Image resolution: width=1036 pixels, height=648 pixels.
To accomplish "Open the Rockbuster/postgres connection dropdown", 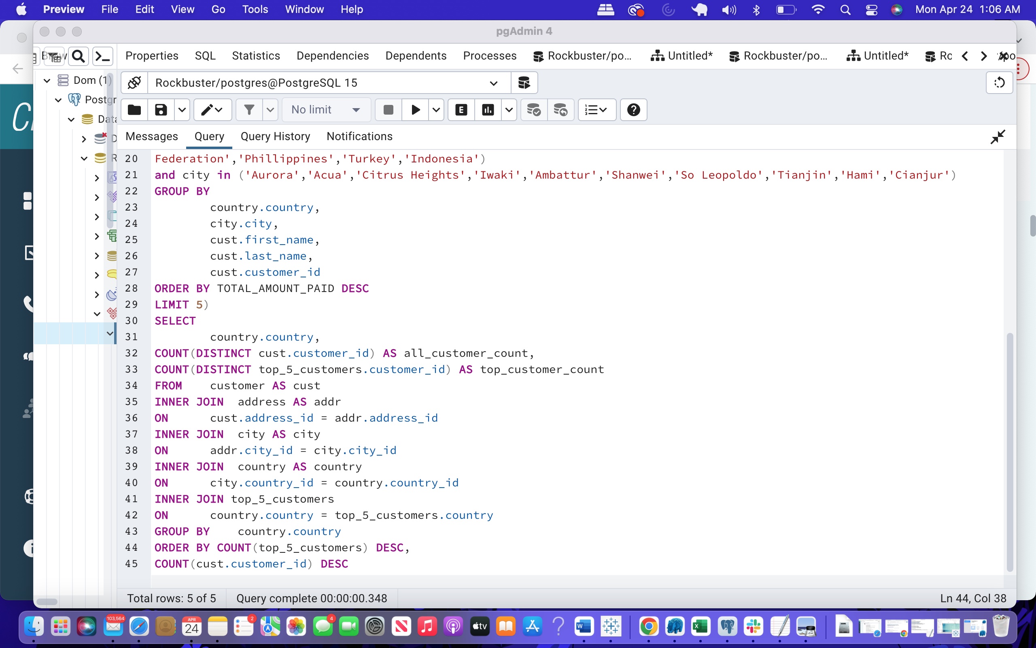I will [493, 83].
